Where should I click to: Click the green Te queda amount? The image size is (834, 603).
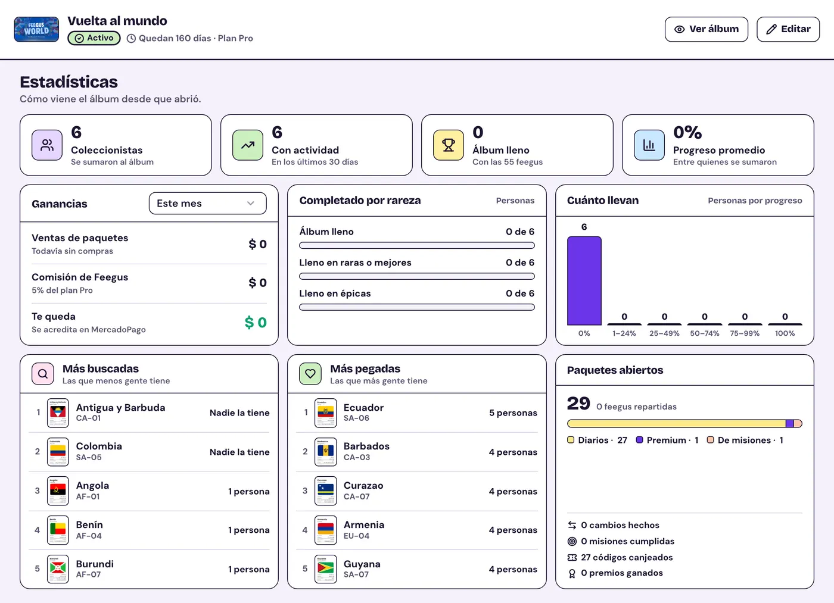[256, 322]
